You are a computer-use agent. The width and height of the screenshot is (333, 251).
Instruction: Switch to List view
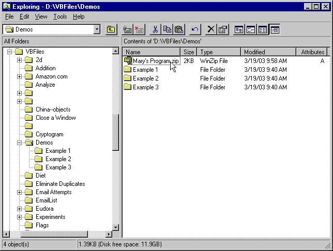(x=263, y=29)
